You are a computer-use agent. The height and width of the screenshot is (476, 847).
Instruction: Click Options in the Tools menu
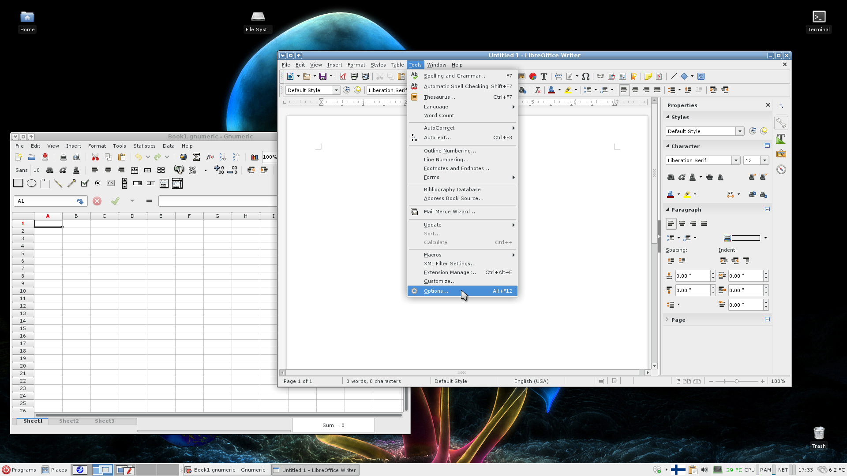(x=436, y=291)
